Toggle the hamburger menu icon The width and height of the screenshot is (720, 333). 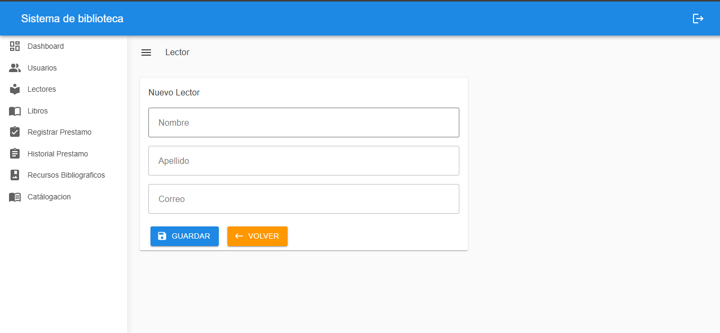tap(146, 52)
